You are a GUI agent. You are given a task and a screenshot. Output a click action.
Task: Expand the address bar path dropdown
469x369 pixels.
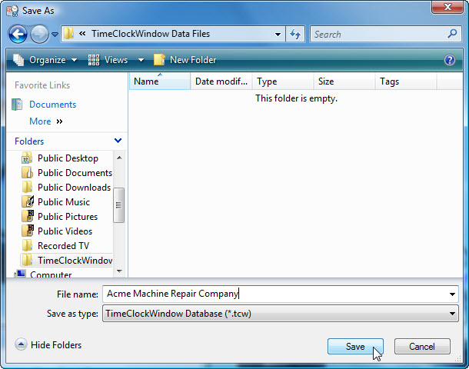pyautogui.click(x=277, y=35)
